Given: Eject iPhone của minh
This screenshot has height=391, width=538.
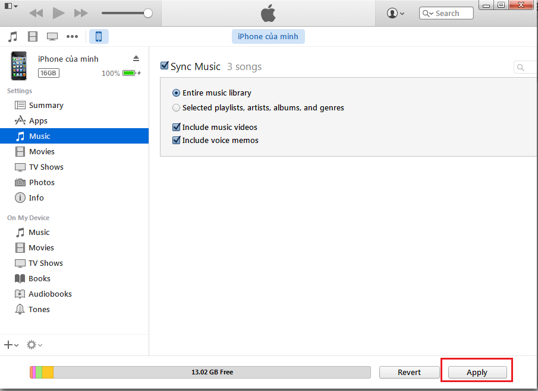Looking at the screenshot, I should pos(136,58).
